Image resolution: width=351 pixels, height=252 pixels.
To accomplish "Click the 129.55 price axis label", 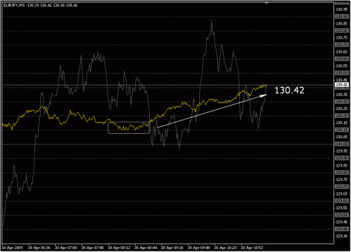I will [341, 208].
